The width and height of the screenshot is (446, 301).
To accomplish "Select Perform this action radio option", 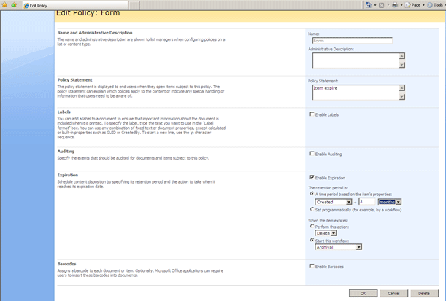I will [312, 227].
